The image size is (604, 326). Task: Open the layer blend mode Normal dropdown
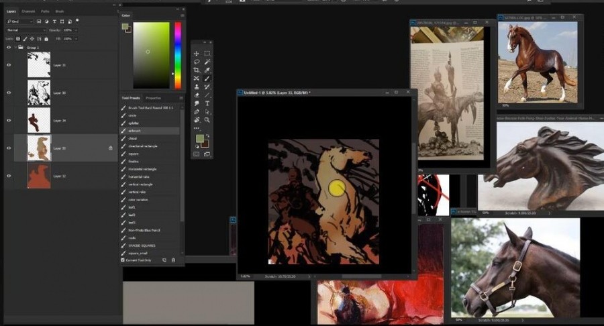click(x=26, y=30)
